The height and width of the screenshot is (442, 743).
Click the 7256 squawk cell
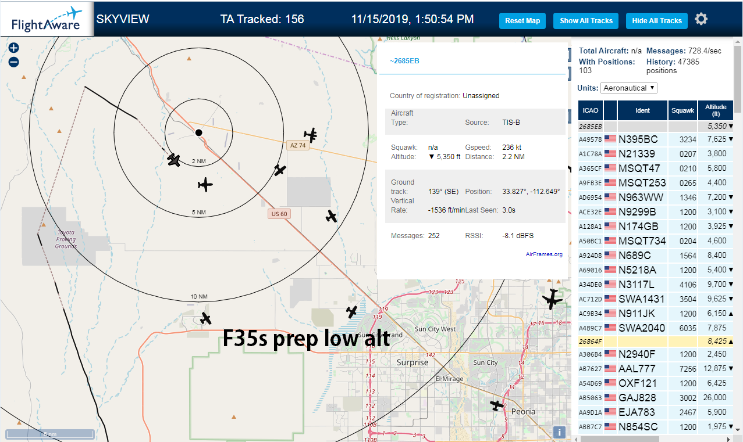[682, 368]
